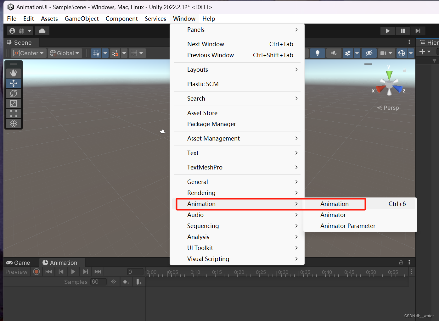Select the Rect tool
Screen dimensions: 439x321
click(x=14, y=113)
